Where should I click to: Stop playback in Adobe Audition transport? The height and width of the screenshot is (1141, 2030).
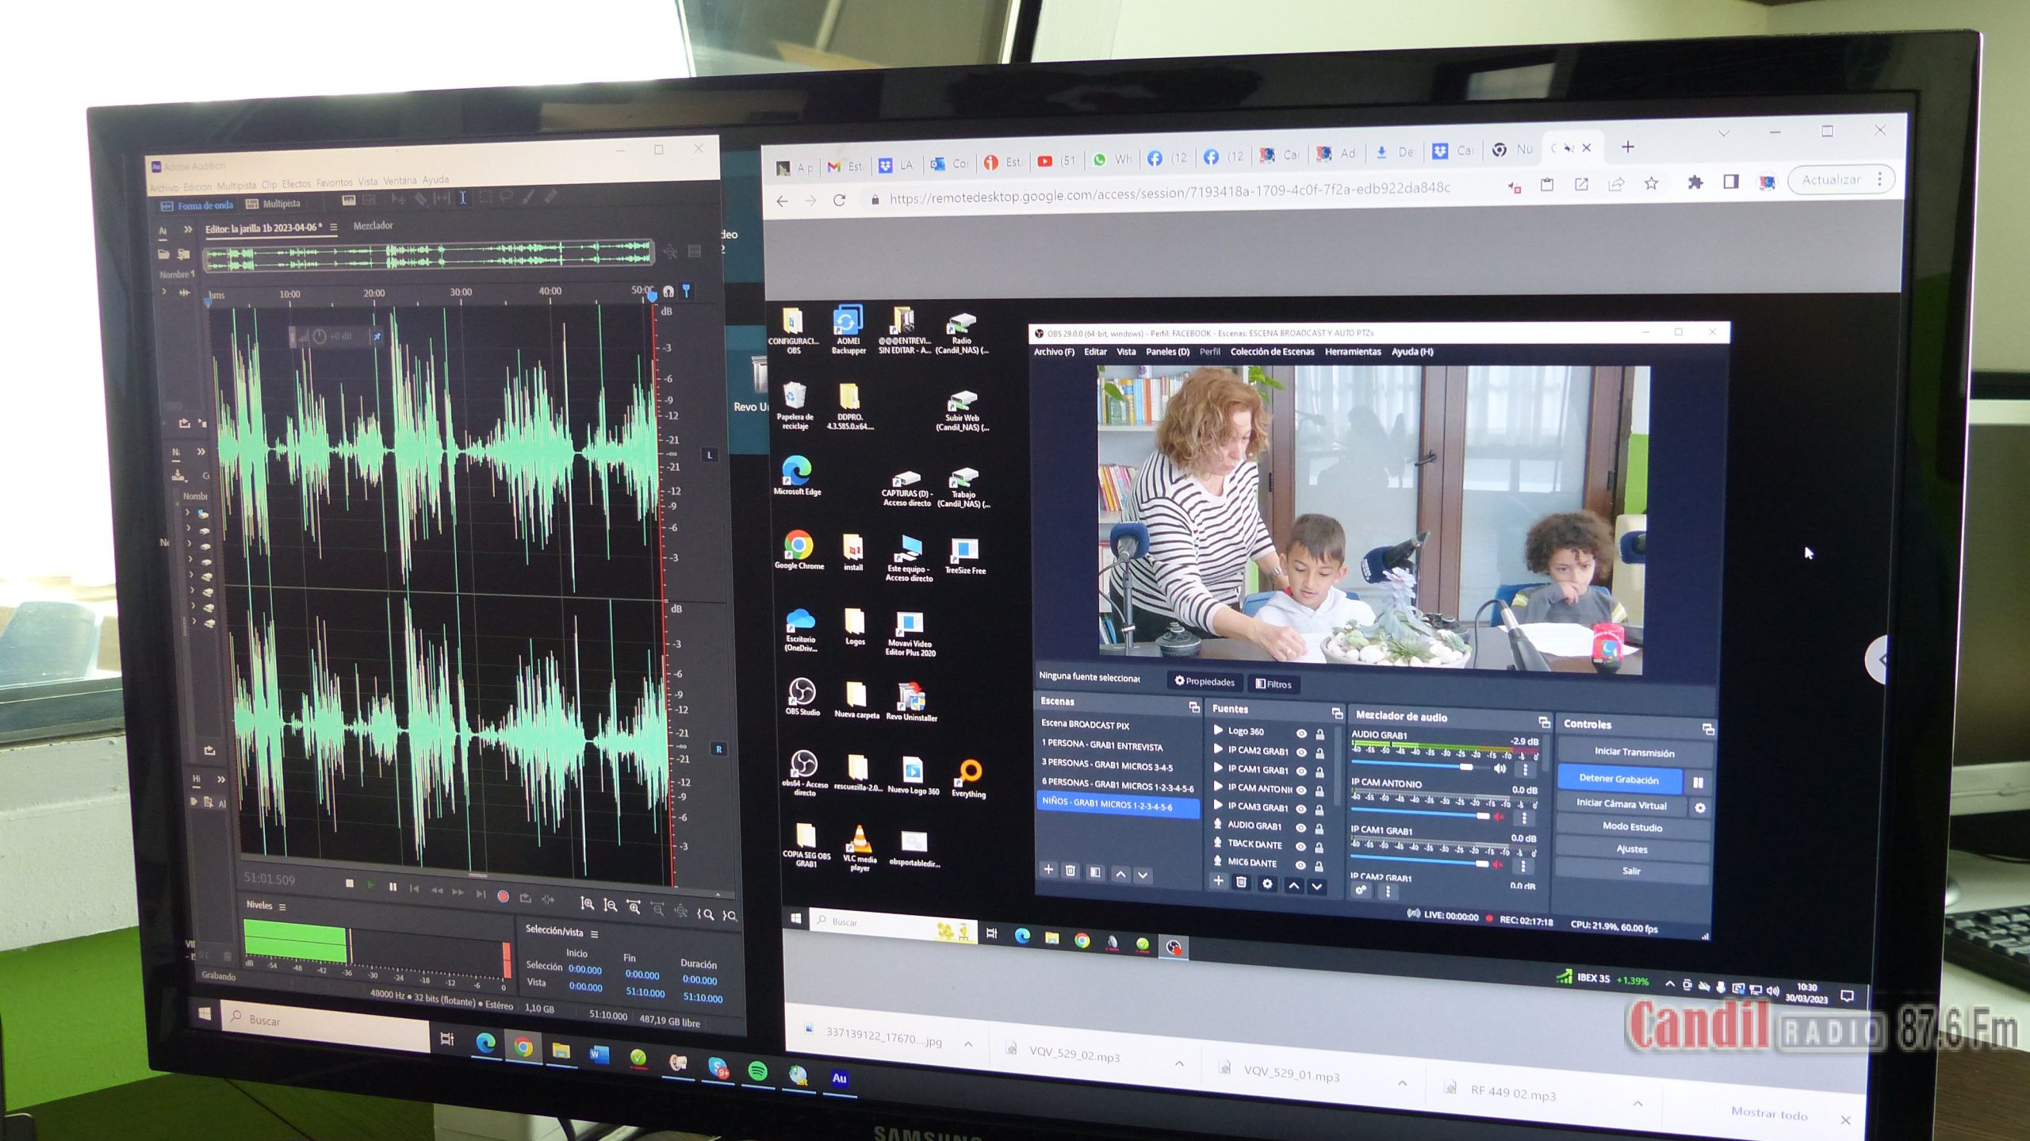350,883
